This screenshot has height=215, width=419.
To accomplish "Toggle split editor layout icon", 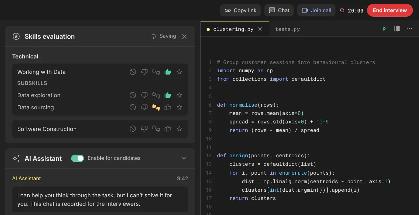I will click(397, 29).
